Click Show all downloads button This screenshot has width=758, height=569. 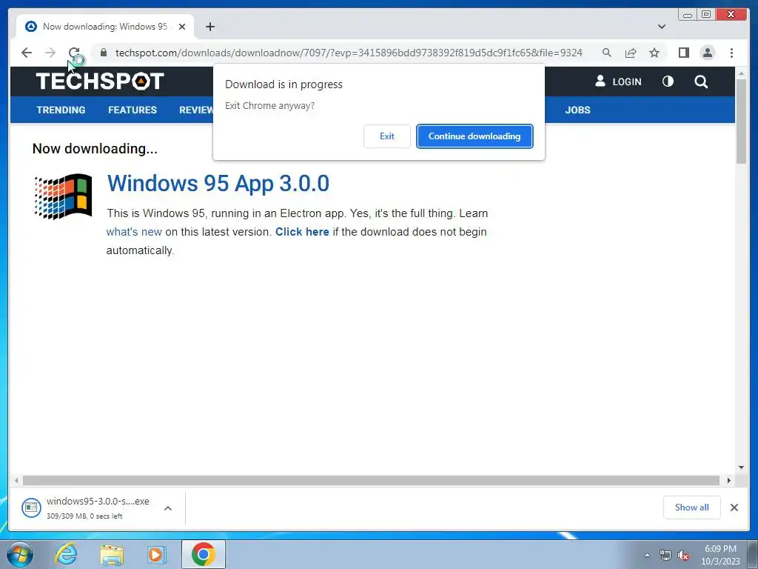pyautogui.click(x=692, y=507)
